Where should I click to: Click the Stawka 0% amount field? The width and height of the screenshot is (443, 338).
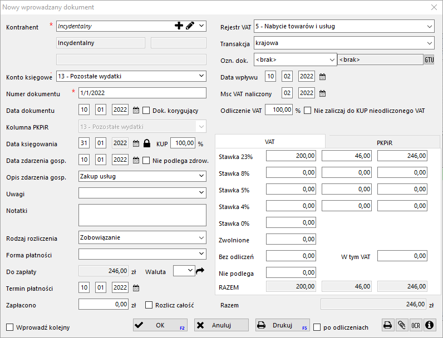(291, 222)
